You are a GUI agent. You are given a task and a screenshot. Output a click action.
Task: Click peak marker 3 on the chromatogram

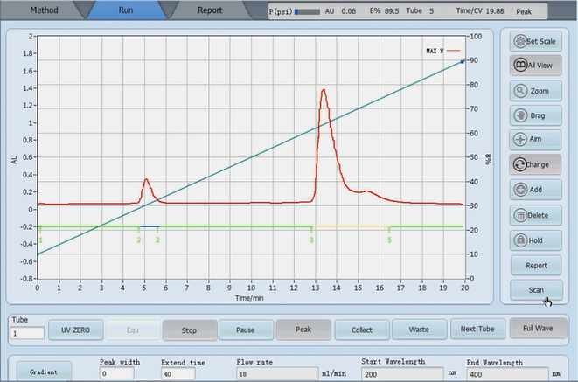[x=311, y=238]
